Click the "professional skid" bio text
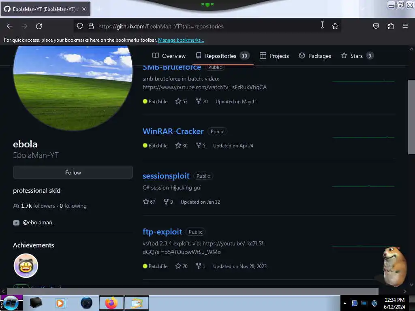The width and height of the screenshot is (415, 311). (x=37, y=190)
